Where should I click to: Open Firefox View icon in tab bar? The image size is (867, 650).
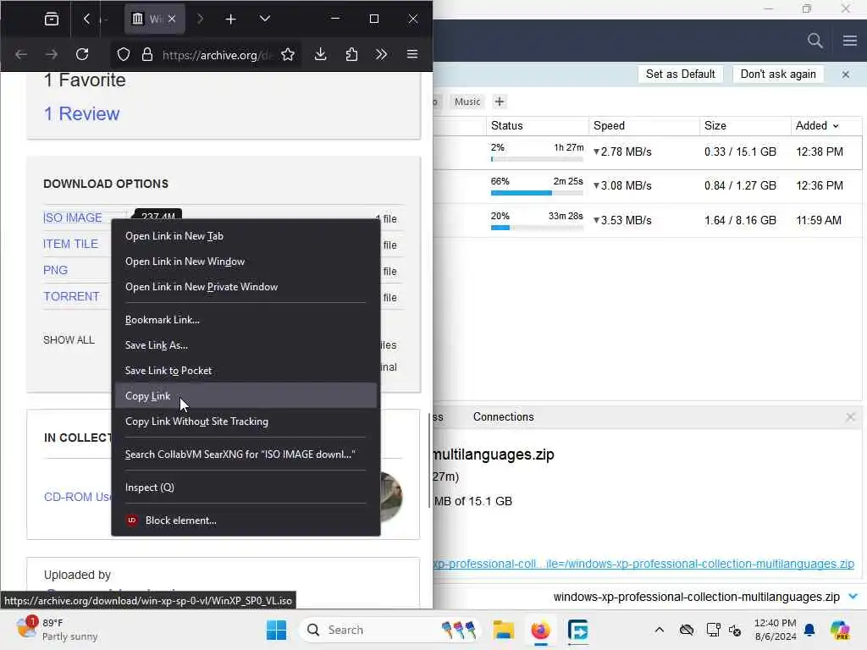pos(52,19)
